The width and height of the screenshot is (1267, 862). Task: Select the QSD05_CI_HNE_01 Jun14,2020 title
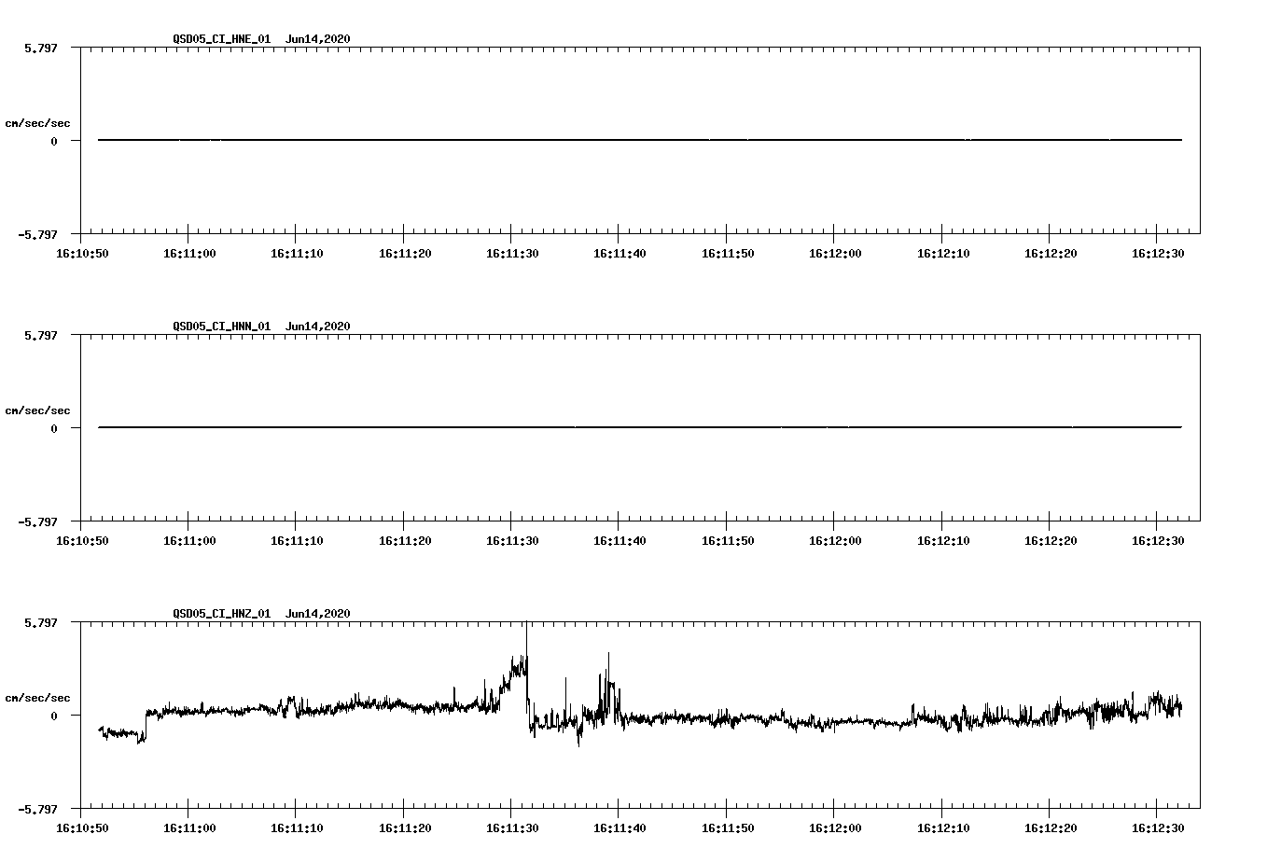click(x=261, y=38)
